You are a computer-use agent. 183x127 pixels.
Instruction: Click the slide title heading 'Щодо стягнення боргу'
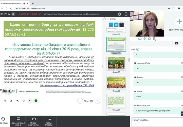[x=49, y=29]
